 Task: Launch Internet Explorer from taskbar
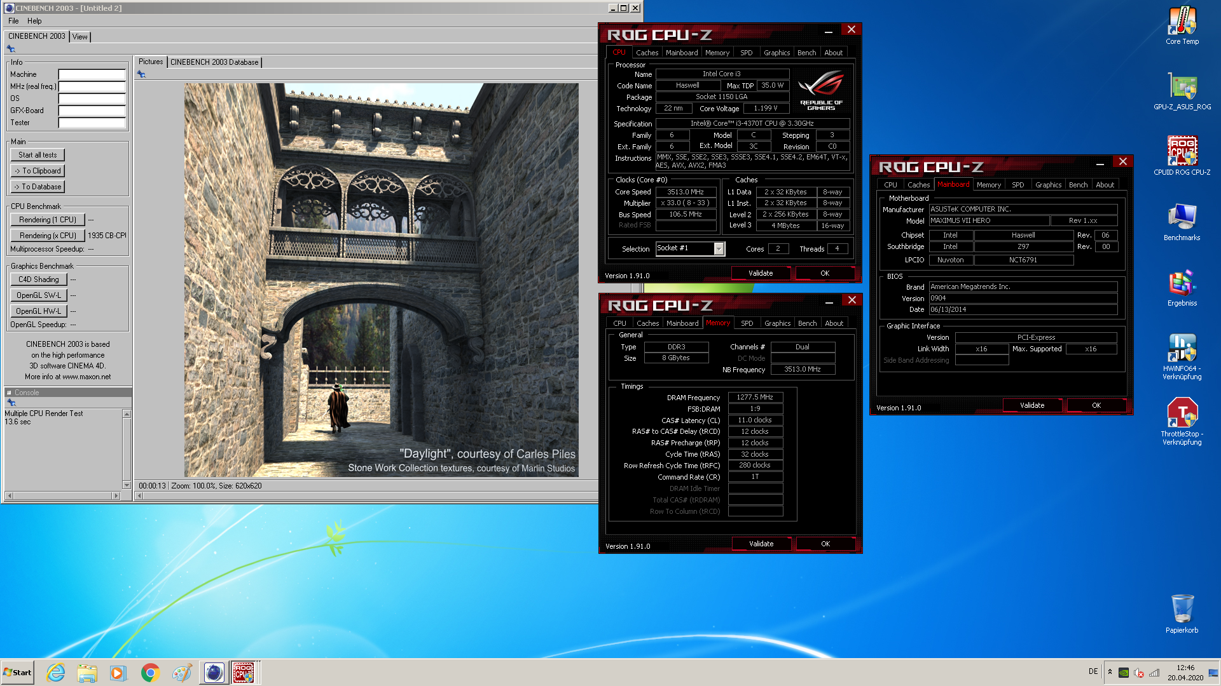pyautogui.click(x=56, y=673)
